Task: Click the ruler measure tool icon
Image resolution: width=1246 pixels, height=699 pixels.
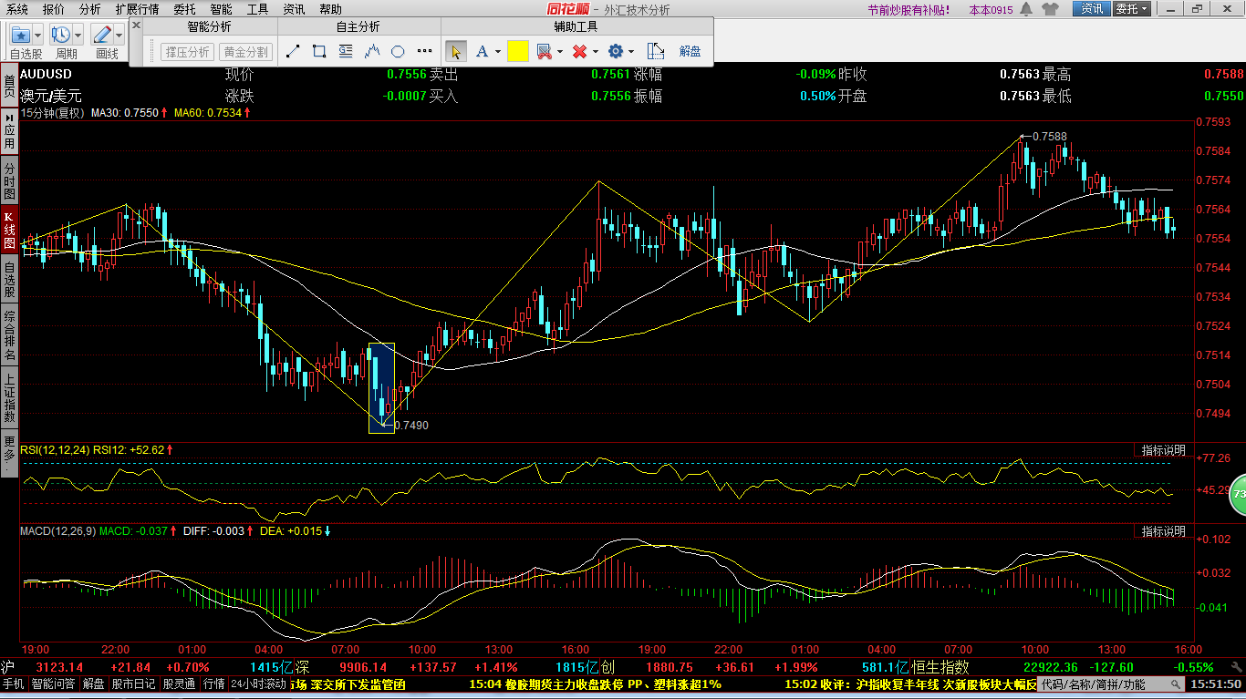Action: tap(656, 51)
